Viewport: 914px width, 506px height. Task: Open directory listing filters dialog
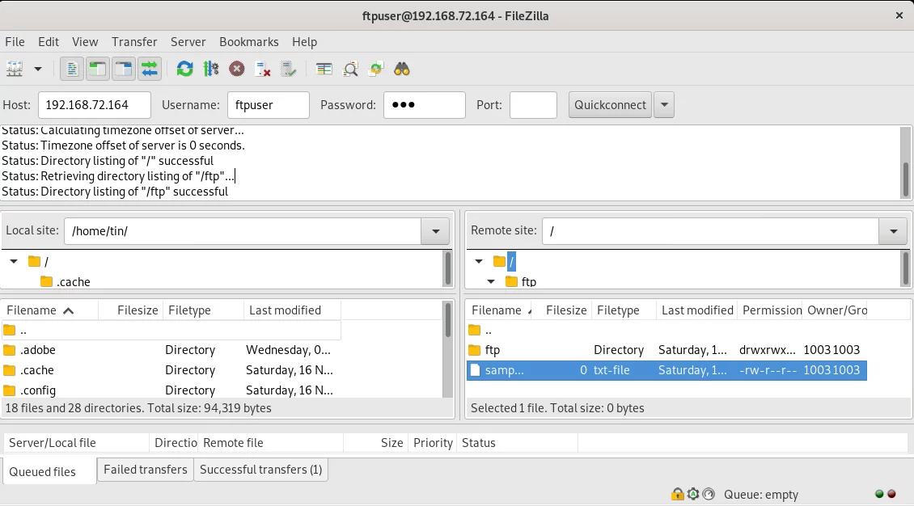tap(324, 70)
